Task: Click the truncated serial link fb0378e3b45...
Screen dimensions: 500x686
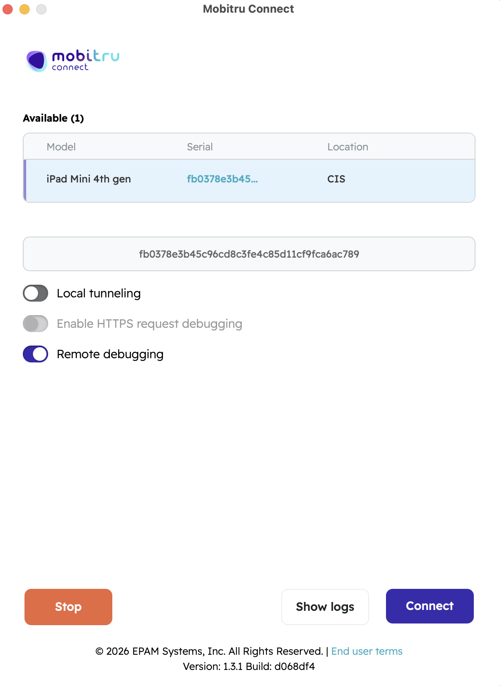Action: tap(222, 179)
